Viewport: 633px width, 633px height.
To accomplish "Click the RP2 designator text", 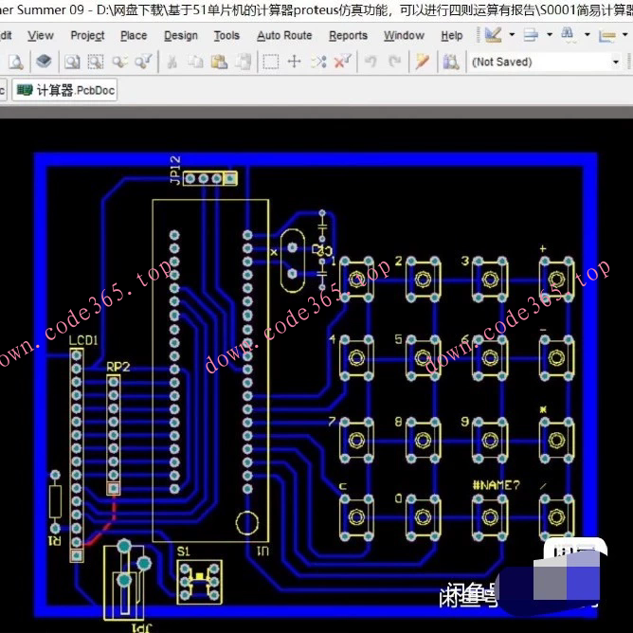I will tap(118, 367).
